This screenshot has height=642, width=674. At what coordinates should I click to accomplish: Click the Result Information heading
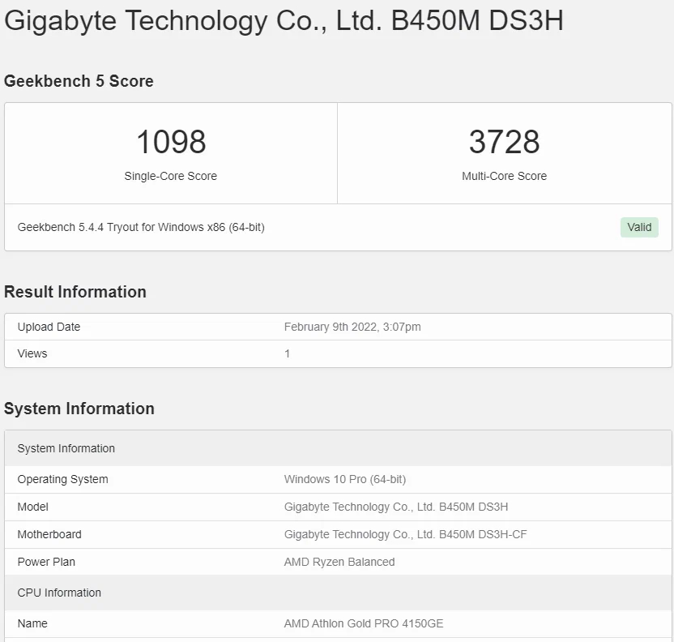tap(75, 292)
